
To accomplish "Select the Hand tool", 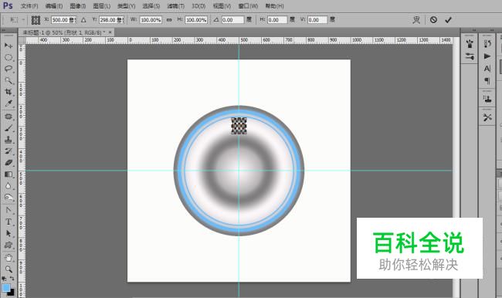I will tap(8, 258).
